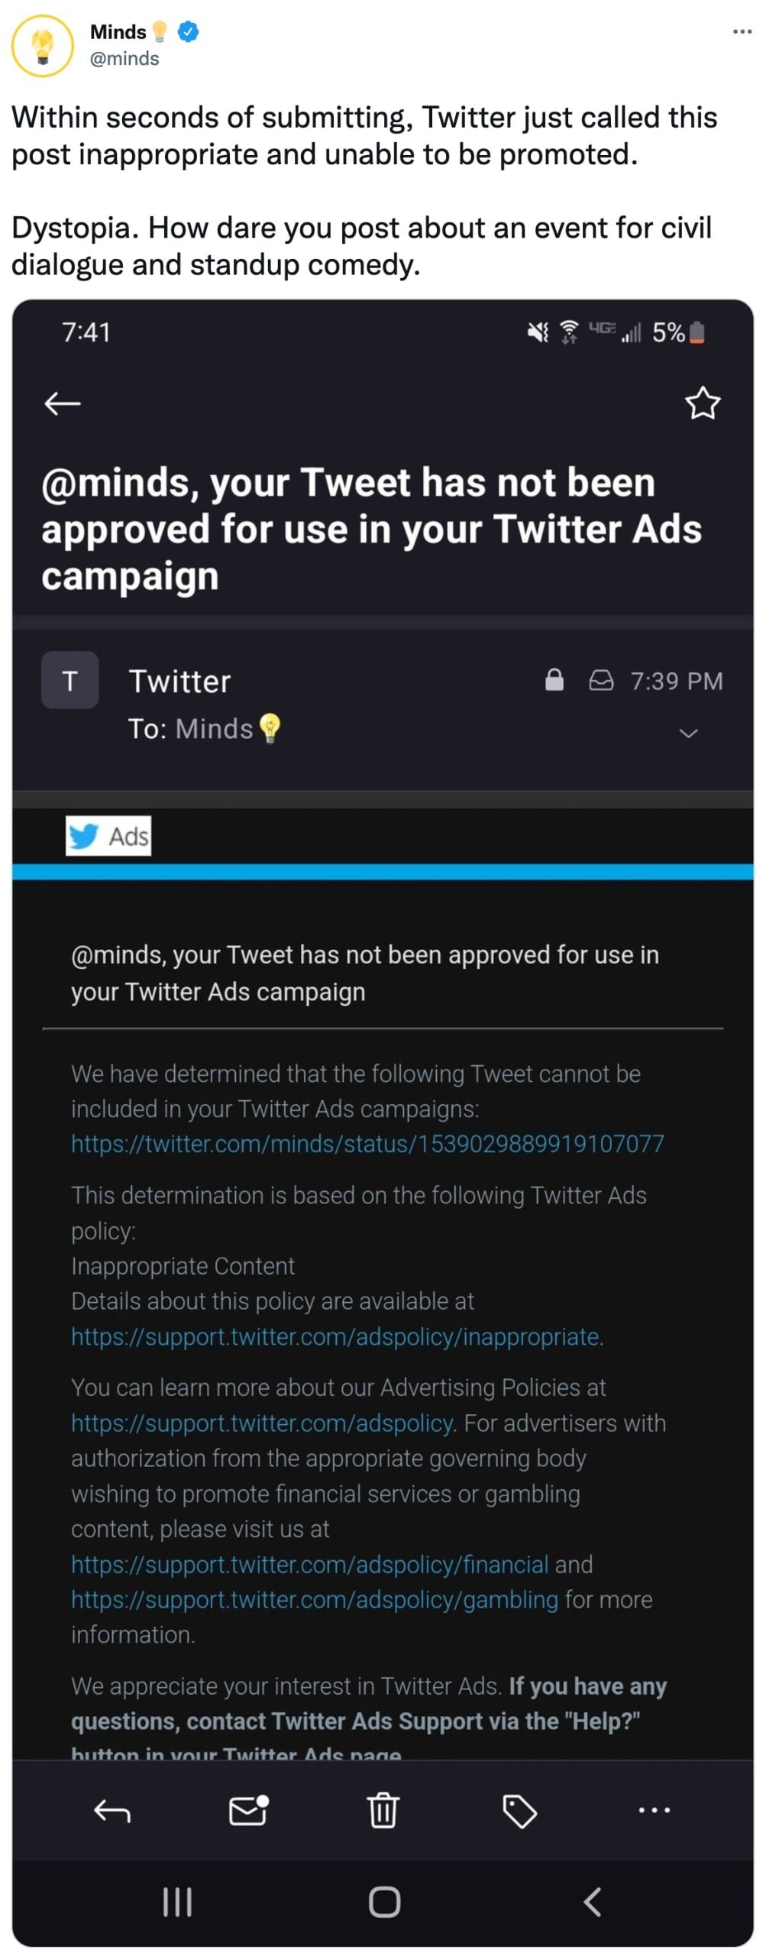Tap the Android back chevron
The height and width of the screenshot is (1956, 766).
pyautogui.click(x=592, y=1901)
